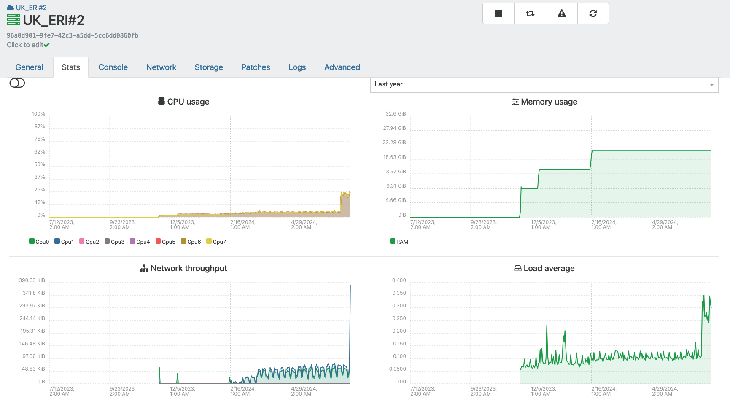
Task: Toggle the Cpu7 legend swatch
Action: [209, 241]
